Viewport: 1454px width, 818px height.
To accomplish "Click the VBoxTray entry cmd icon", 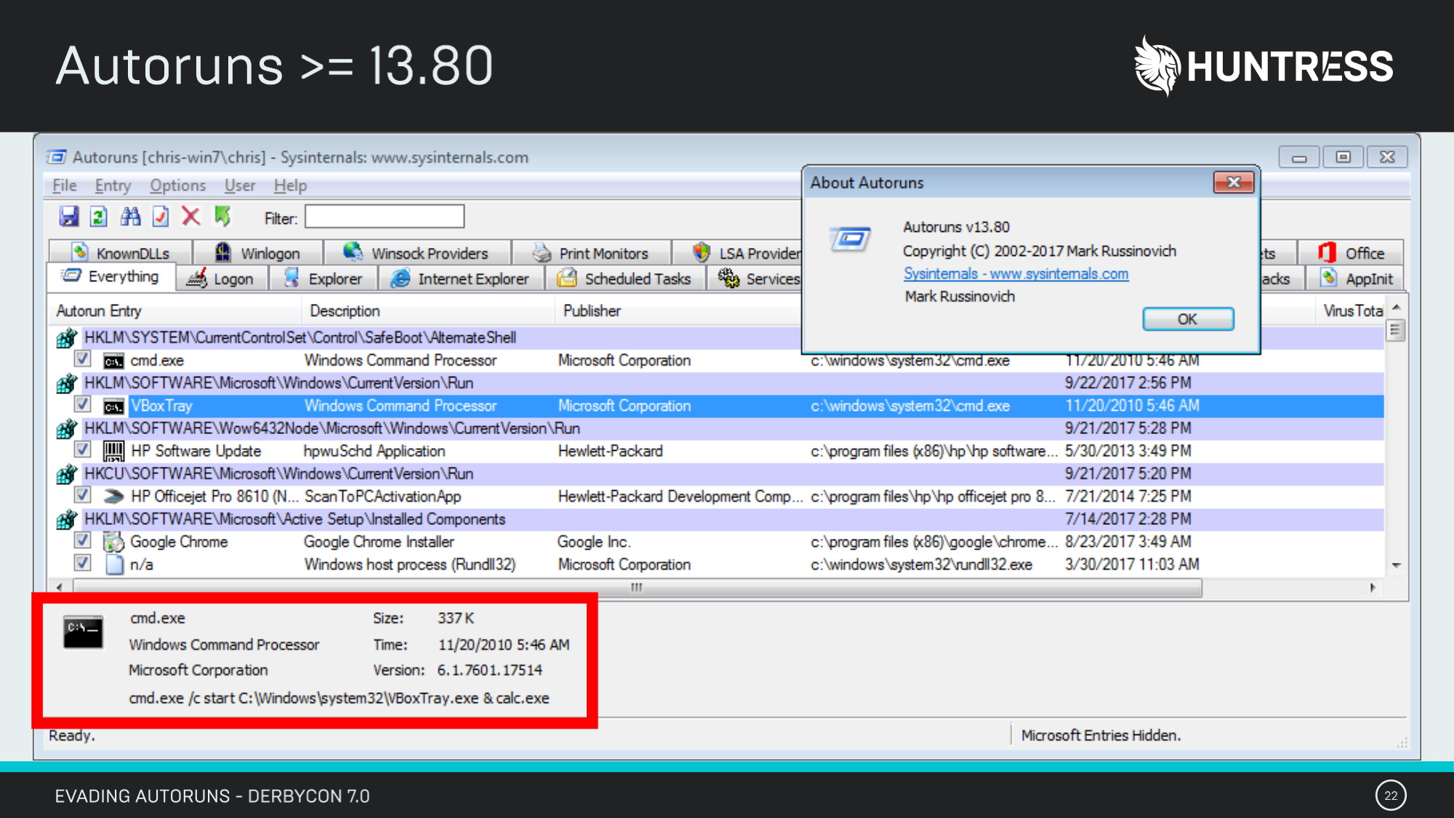I will click(113, 406).
